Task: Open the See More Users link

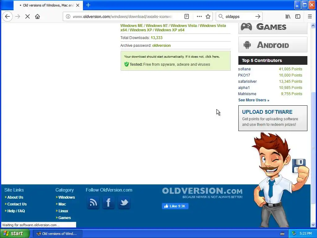Action: pos(254,100)
